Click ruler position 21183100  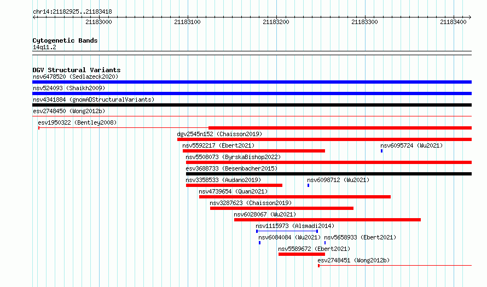187,22
